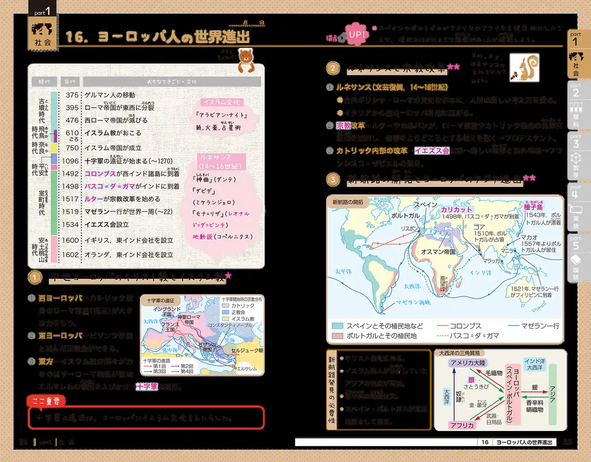Click the bear mascot above the timeline
Viewport: 591px width, 462px height.
click(246, 60)
